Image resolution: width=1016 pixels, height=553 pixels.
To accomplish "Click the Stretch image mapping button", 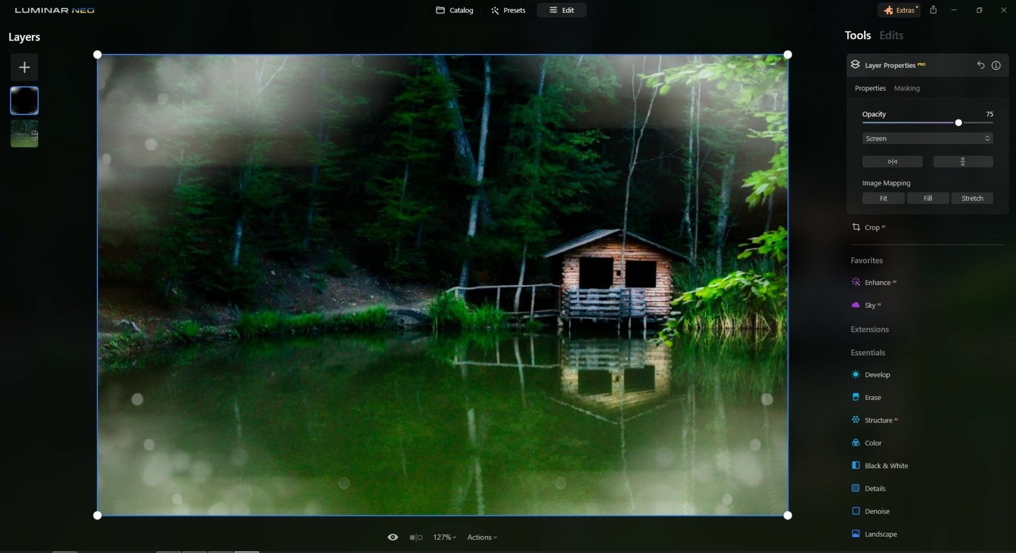I will click(972, 198).
